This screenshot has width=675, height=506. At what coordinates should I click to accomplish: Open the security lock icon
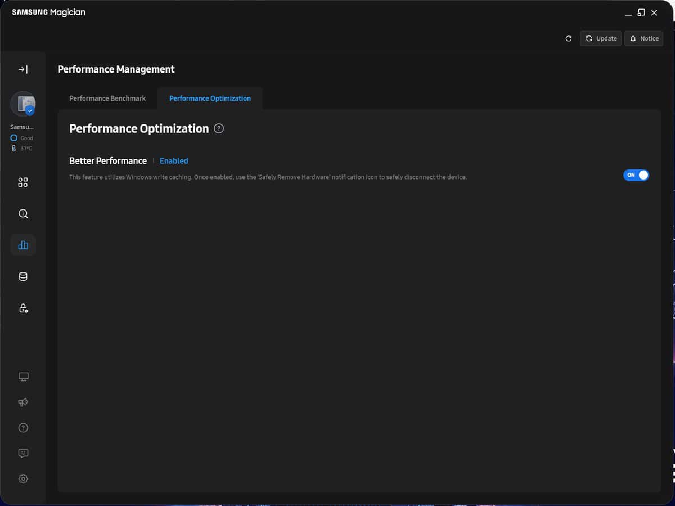(23, 308)
